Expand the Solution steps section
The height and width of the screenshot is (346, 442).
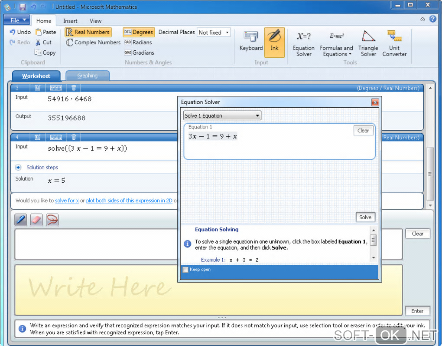pyautogui.click(x=18, y=168)
